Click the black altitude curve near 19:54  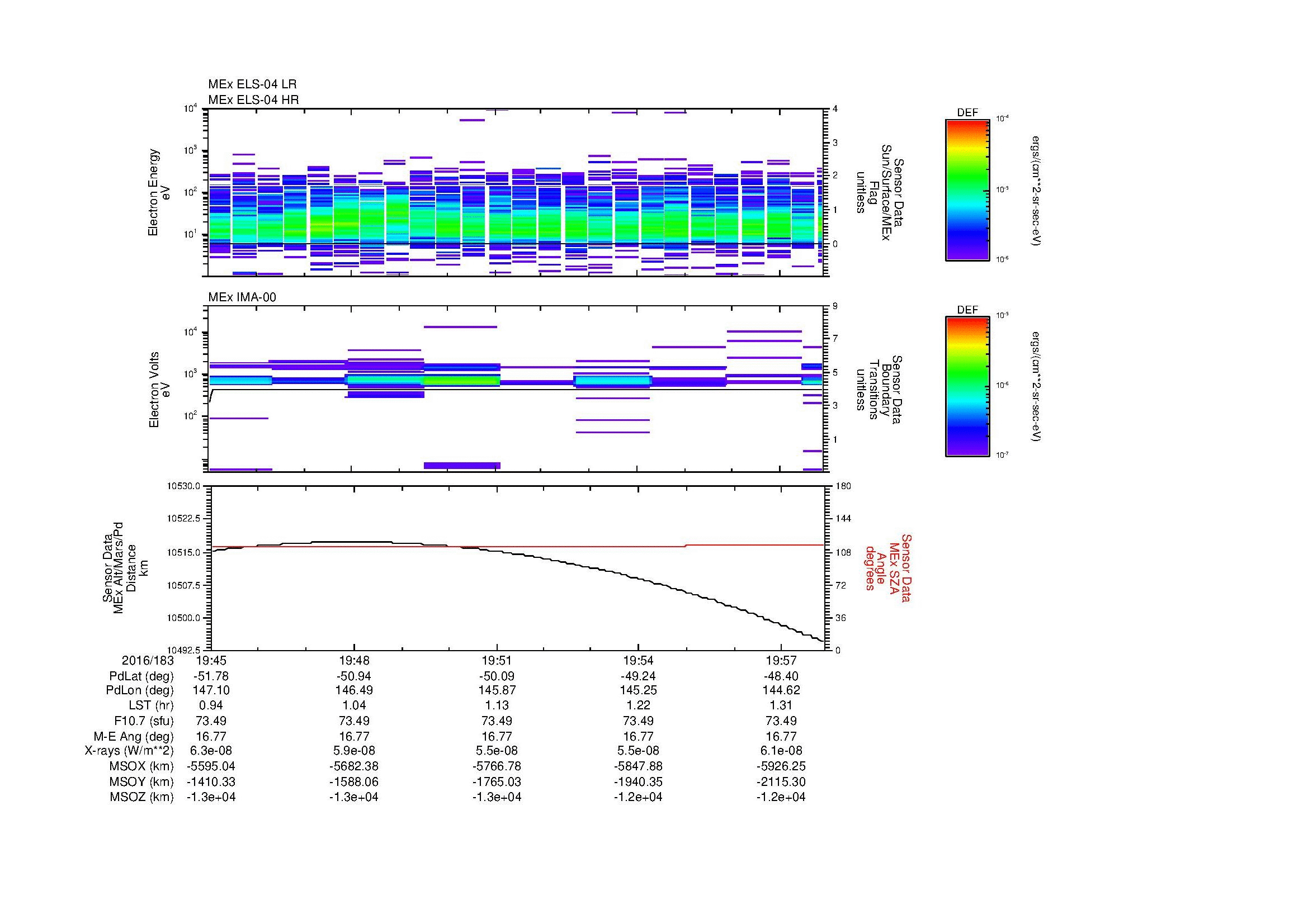[x=638, y=579]
